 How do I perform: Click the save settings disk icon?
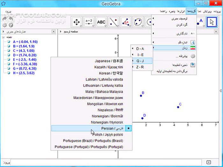click(x=193, y=65)
